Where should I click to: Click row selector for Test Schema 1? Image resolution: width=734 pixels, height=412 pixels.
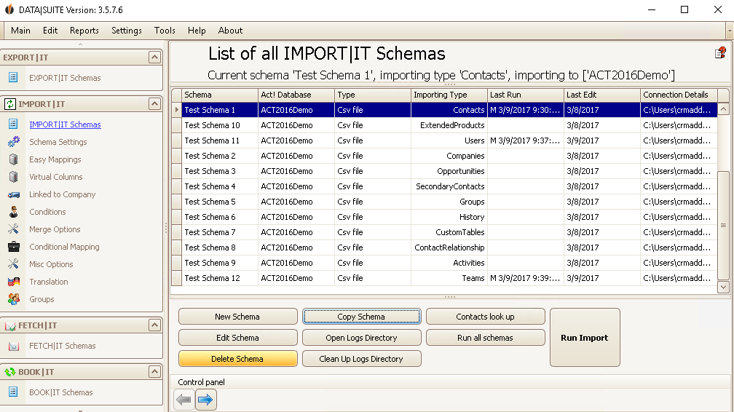(176, 110)
